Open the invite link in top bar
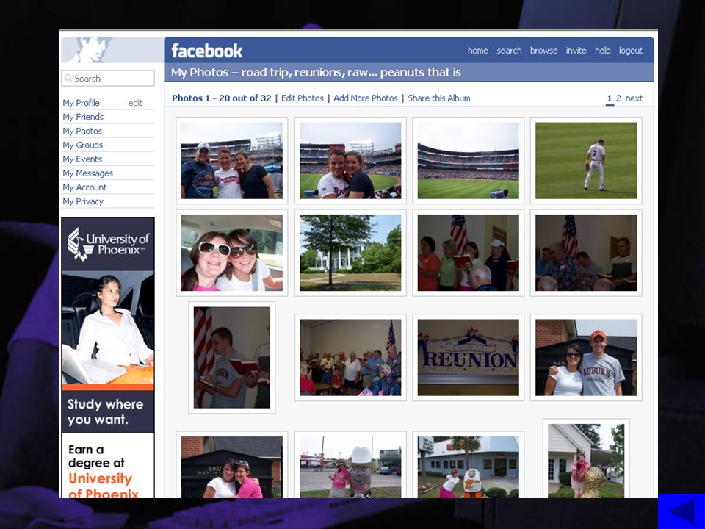Screen dimensions: 705x529 coord(576,51)
